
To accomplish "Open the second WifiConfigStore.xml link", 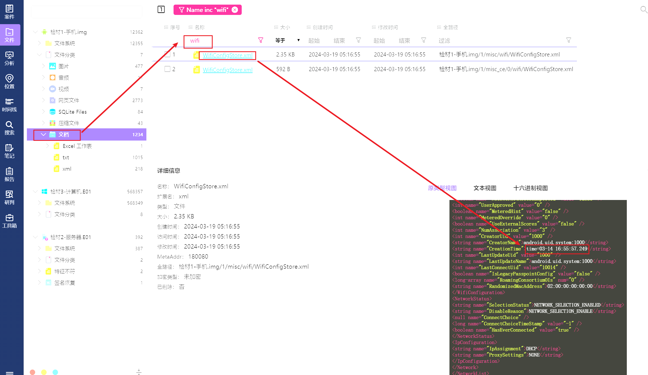I will pos(228,70).
